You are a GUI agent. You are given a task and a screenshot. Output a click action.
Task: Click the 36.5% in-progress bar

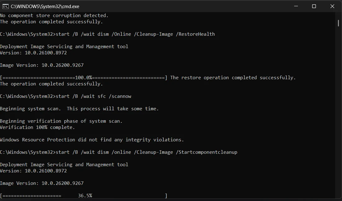[84, 196]
